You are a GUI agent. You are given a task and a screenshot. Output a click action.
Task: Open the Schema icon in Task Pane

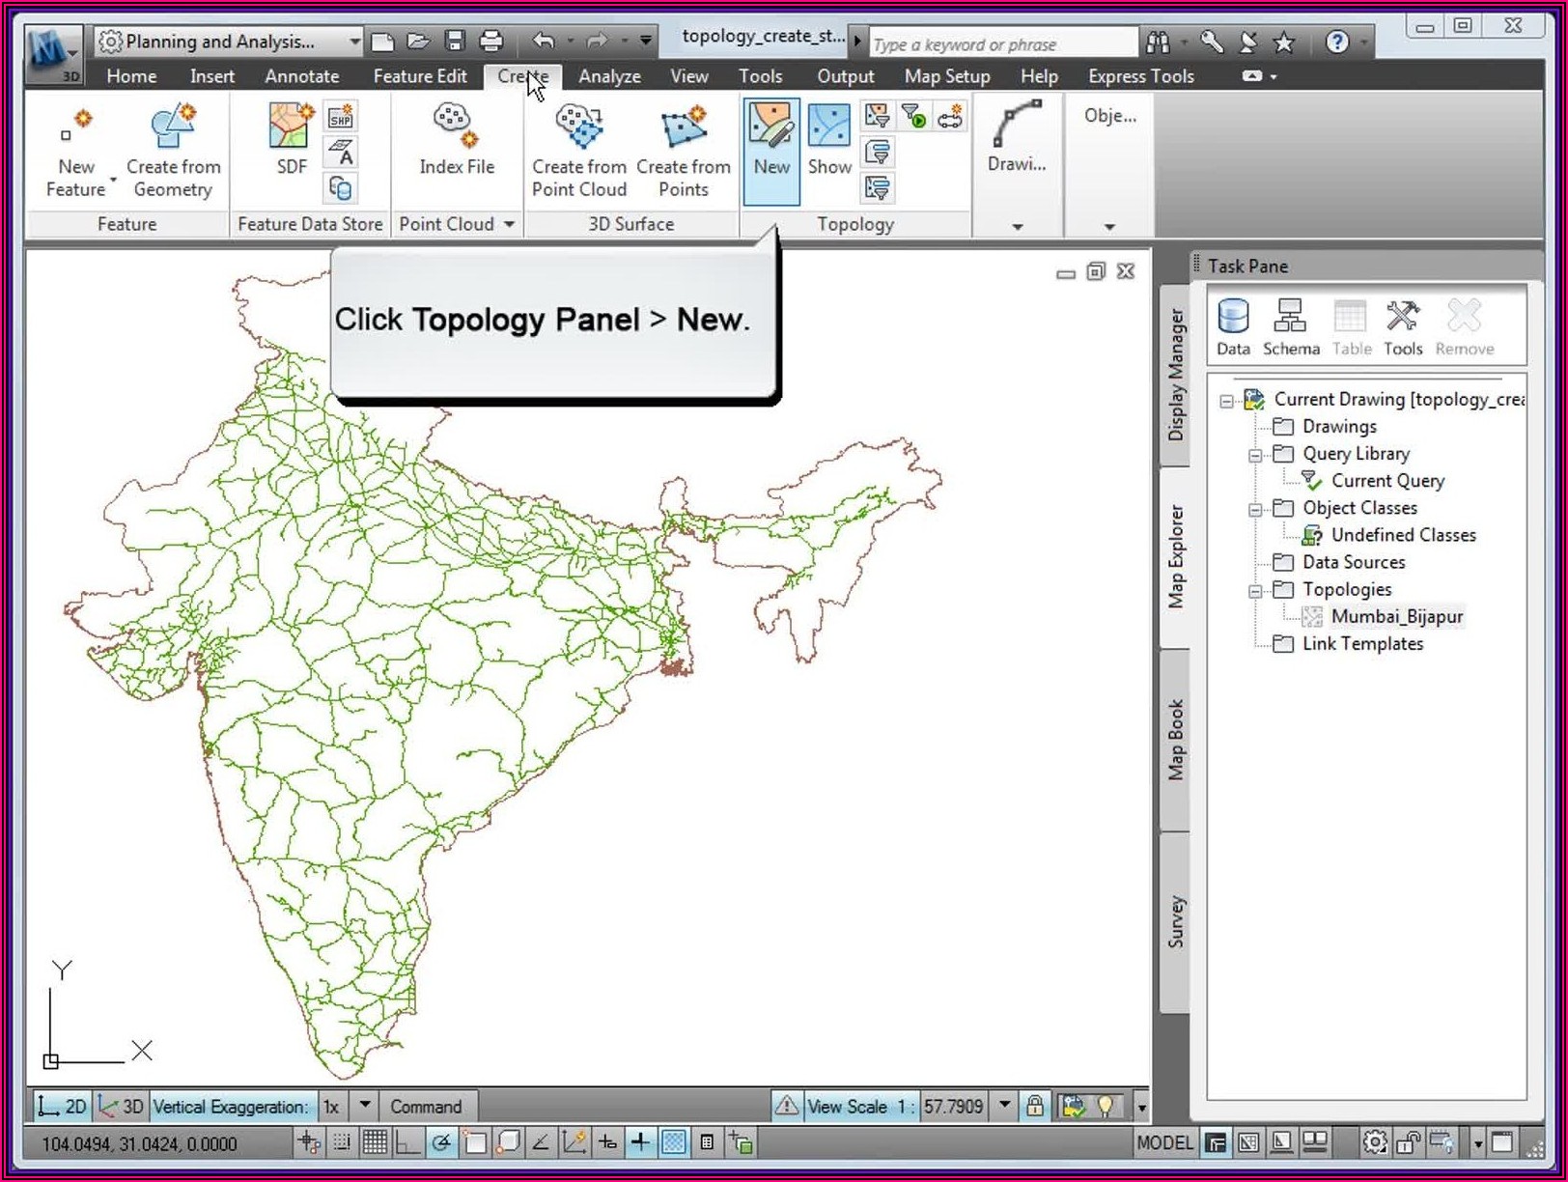click(x=1290, y=327)
